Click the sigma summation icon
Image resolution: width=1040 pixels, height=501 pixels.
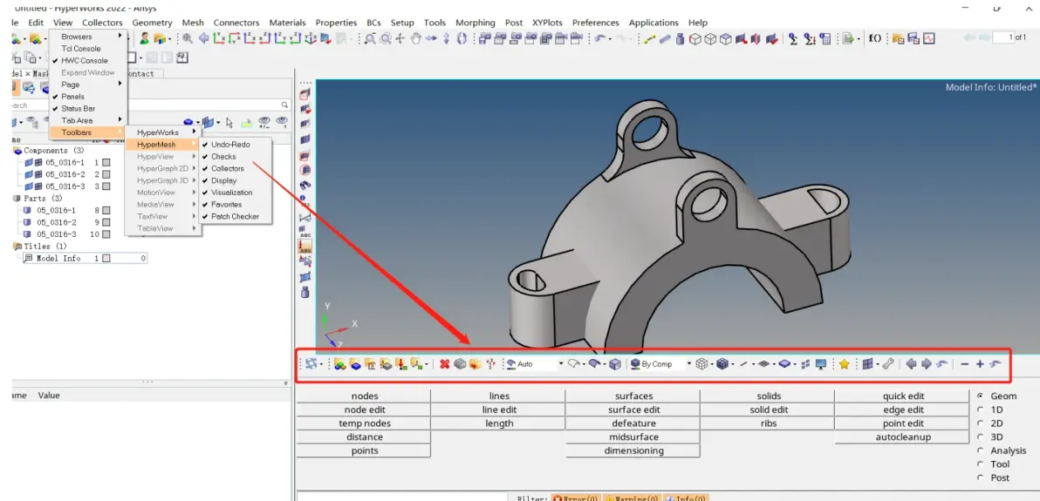point(792,38)
